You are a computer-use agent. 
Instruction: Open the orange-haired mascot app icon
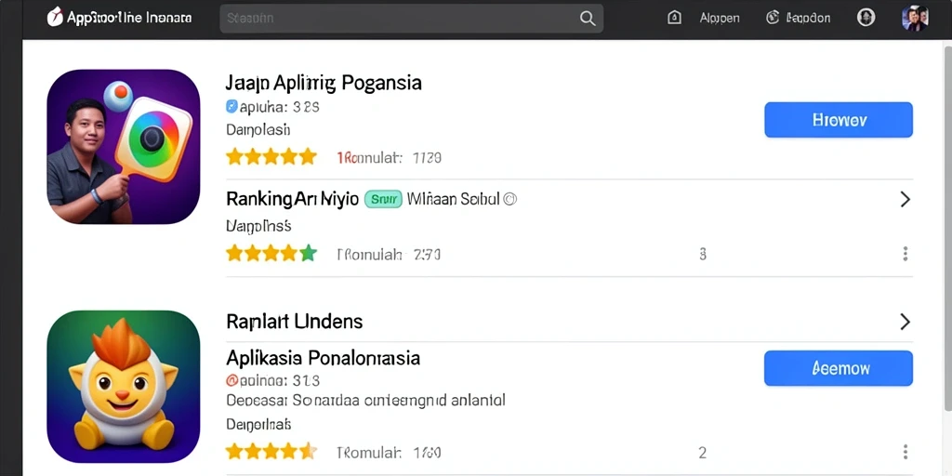point(124,387)
